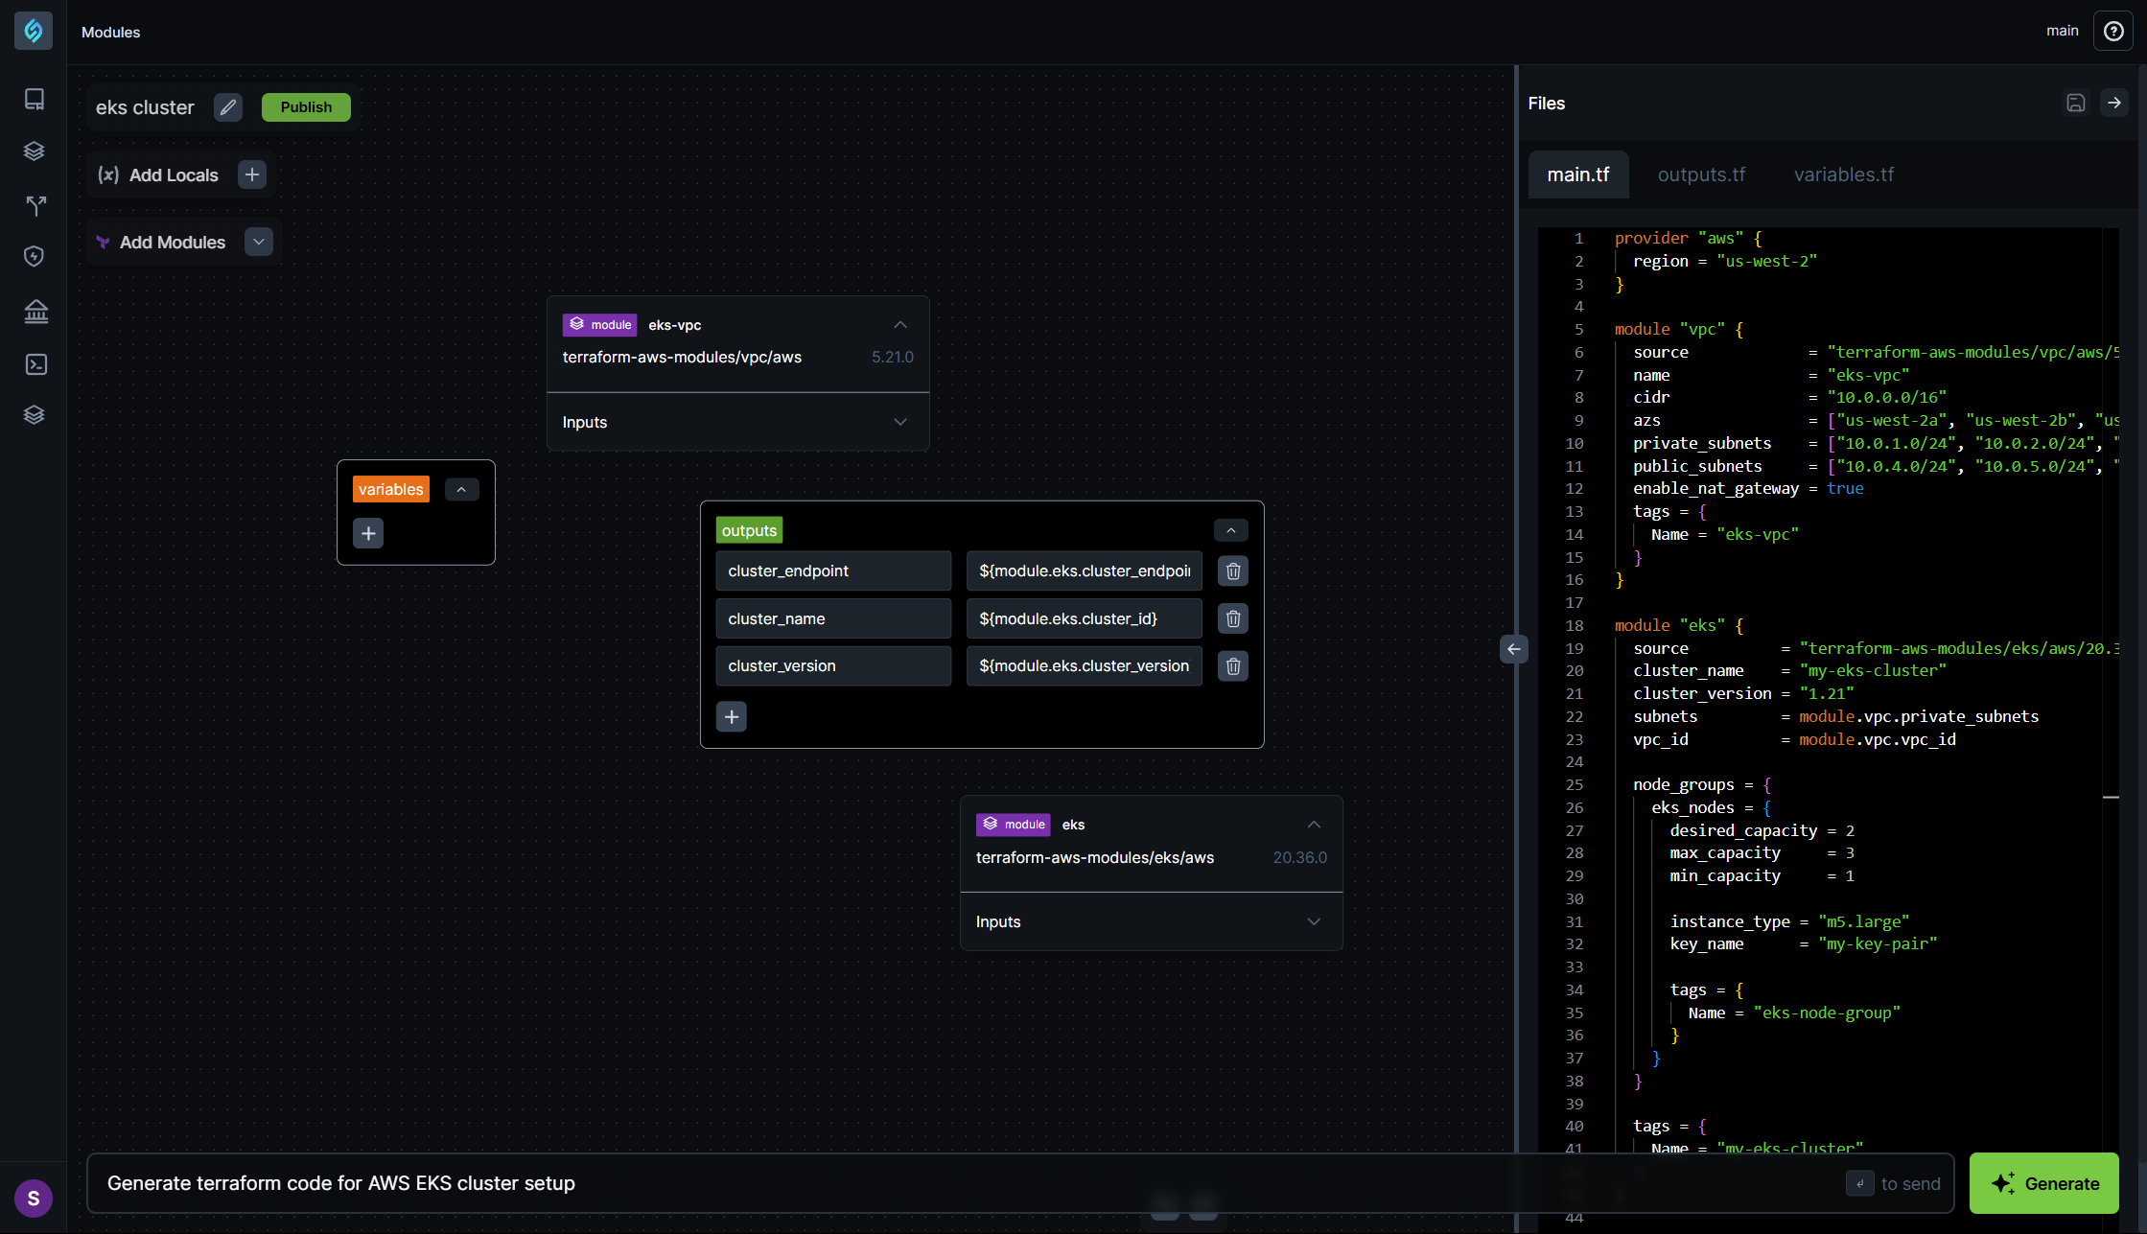Click the Modules header title
This screenshot has height=1234, width=2147.
(110, 32)
